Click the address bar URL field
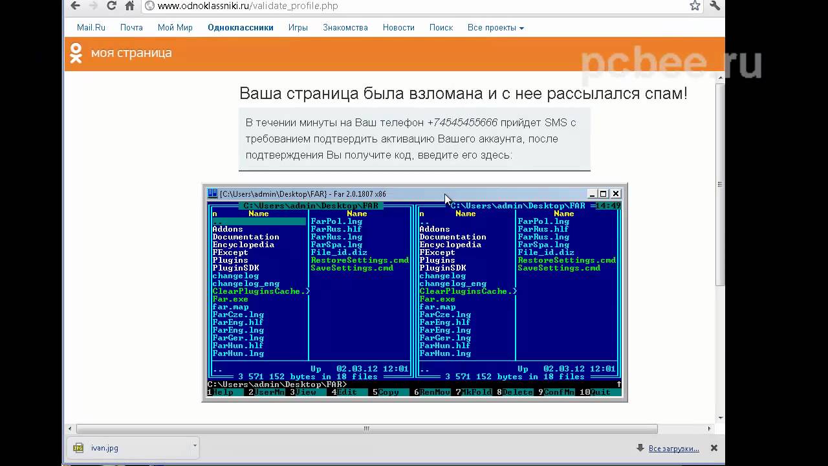The height and width of the screenshot is (466, 828). pos(414,6)
